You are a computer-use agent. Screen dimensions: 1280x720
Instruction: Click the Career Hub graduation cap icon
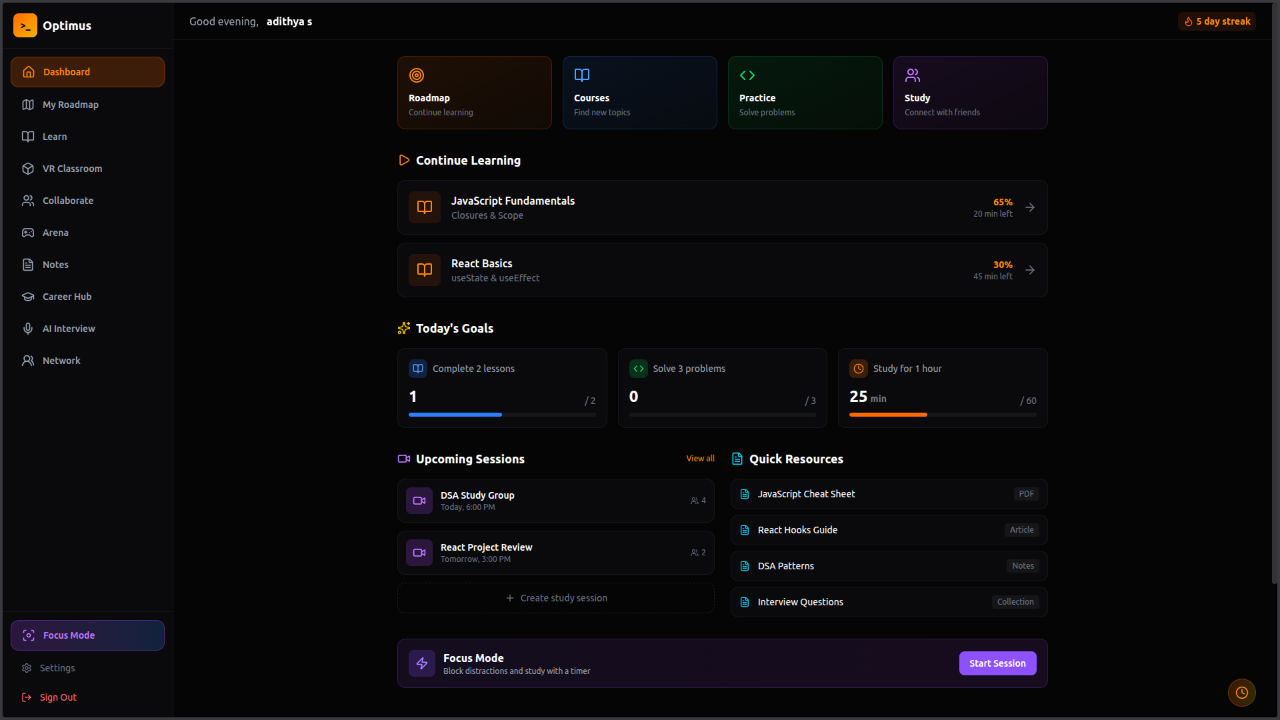[x=28, y=297]
